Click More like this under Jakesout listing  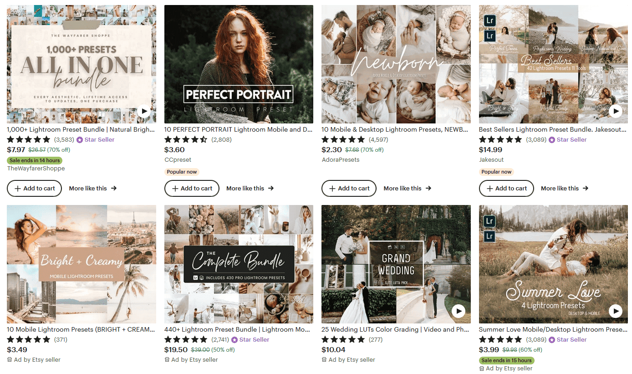(565, 188)
